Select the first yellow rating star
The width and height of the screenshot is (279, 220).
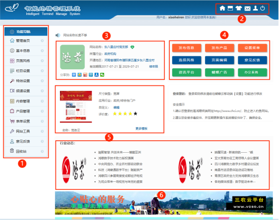115,114
